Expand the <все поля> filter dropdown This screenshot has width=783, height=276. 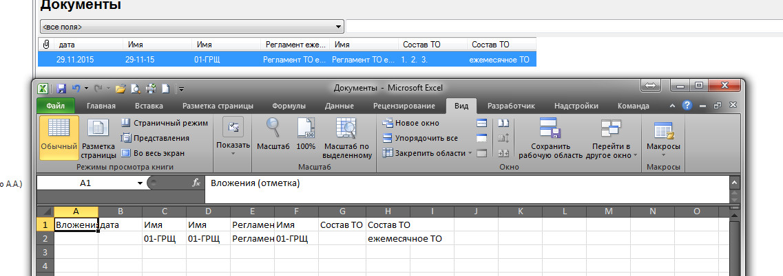pos(338,27)
